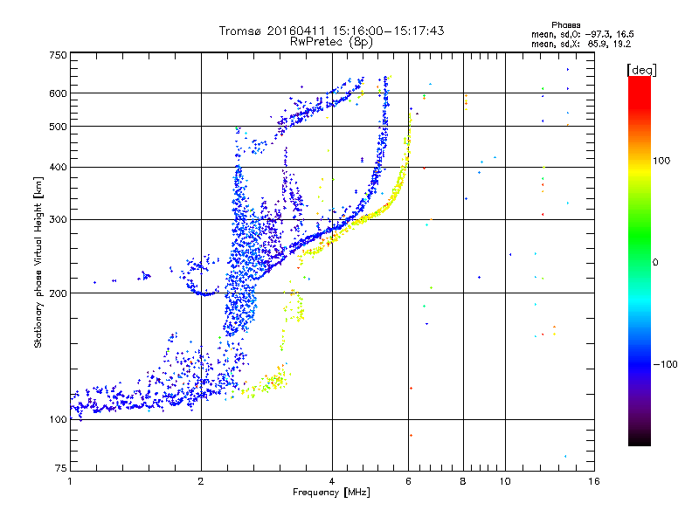Image resolution: width=699 pixels, height=524 pixels.
Task: Select the 'RwPretec (8p)' subtitle
Action: click(x=331, y=42)
